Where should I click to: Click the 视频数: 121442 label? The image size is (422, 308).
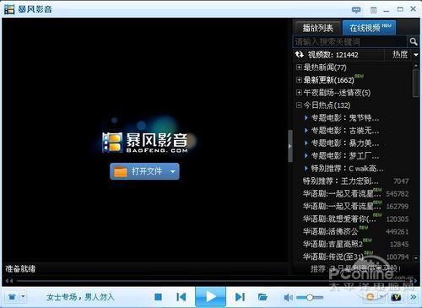pos(333,55)
